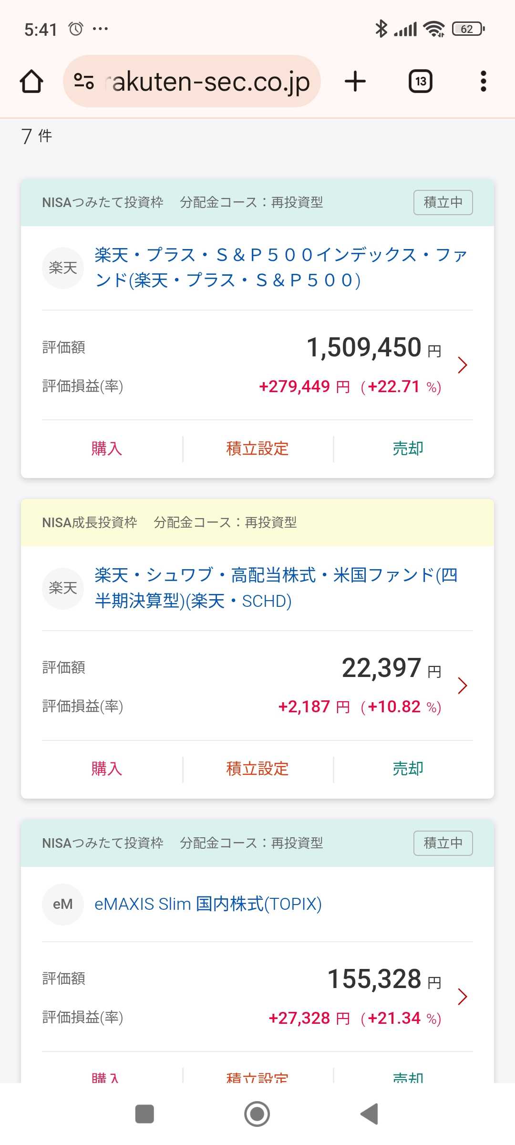Open site info icon in address bar

tap(84, 81)
